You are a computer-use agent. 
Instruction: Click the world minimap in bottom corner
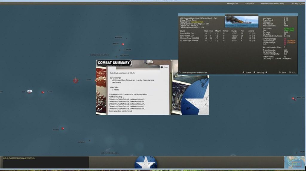tap(294, 162)
